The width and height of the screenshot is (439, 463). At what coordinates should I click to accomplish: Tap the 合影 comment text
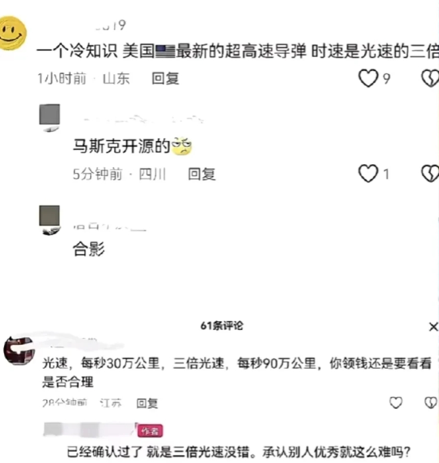(x=89, y=249)
